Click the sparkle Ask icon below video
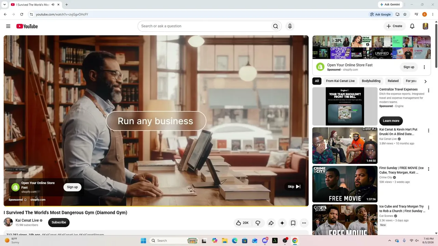 pyautogui.click(x=282, y=223)
